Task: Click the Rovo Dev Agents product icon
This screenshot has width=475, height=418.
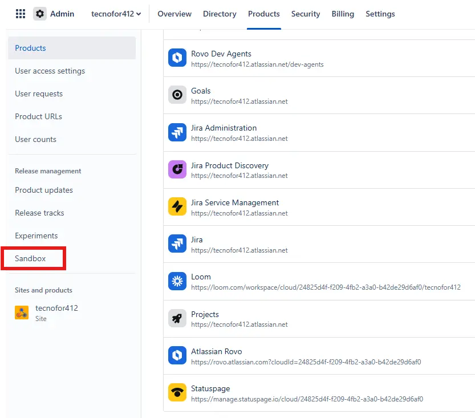Action: pyautogui.click(x=177, y=58)
